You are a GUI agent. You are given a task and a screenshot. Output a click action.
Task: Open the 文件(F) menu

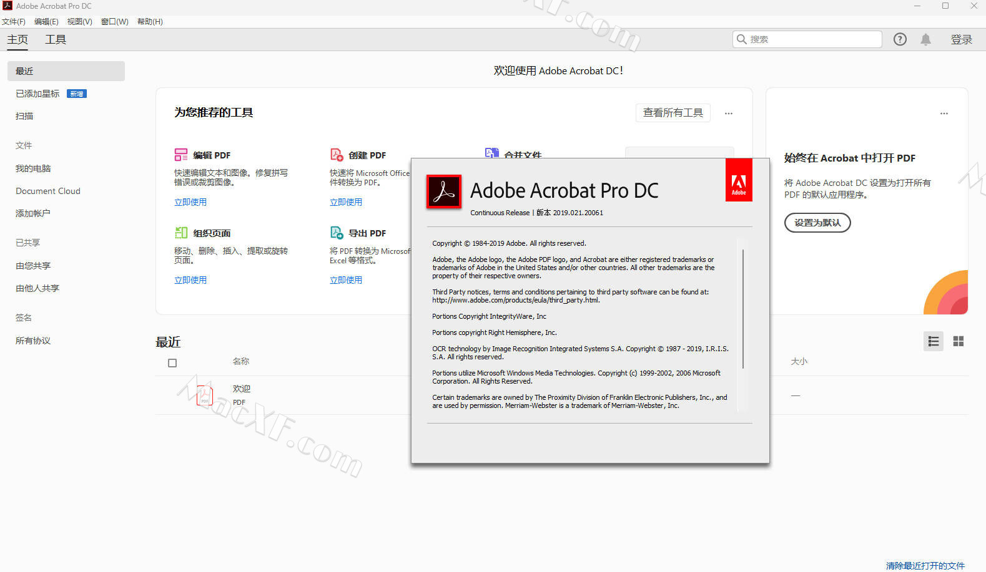tap(14, 21)
